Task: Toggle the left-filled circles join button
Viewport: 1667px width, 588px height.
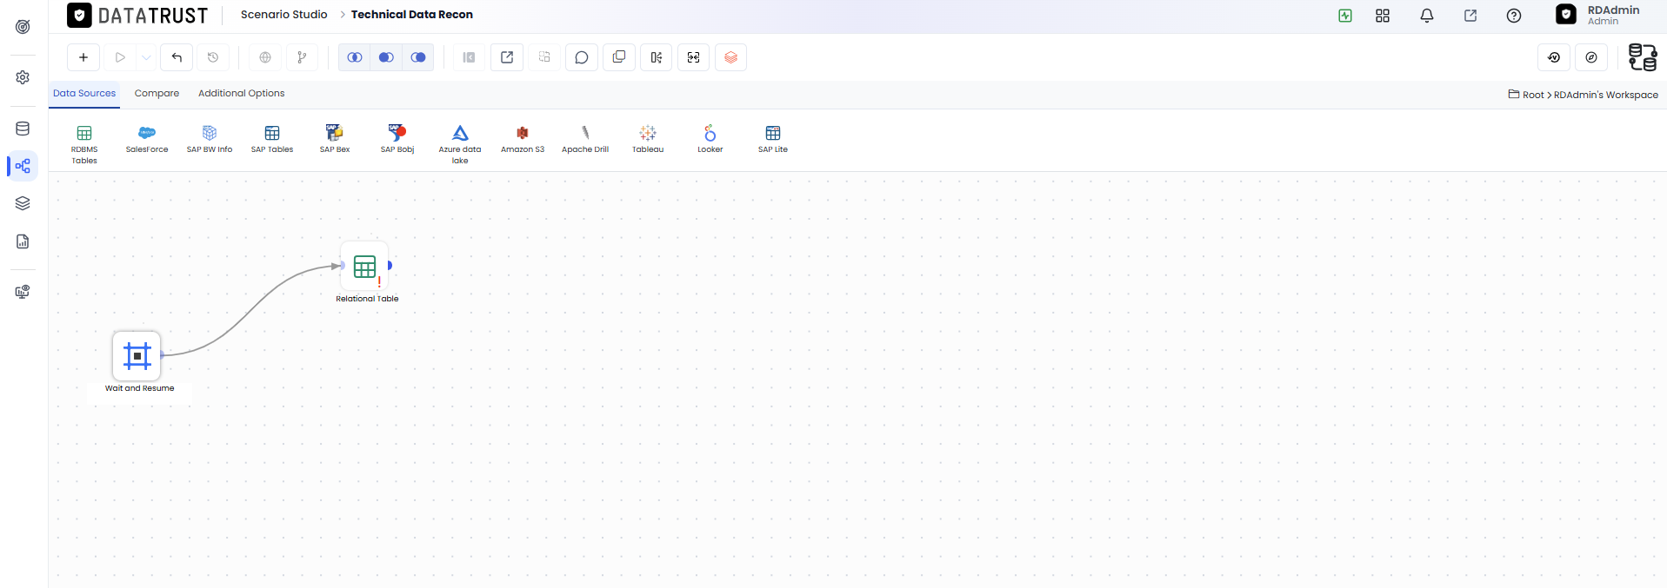Action: [386, 57]
